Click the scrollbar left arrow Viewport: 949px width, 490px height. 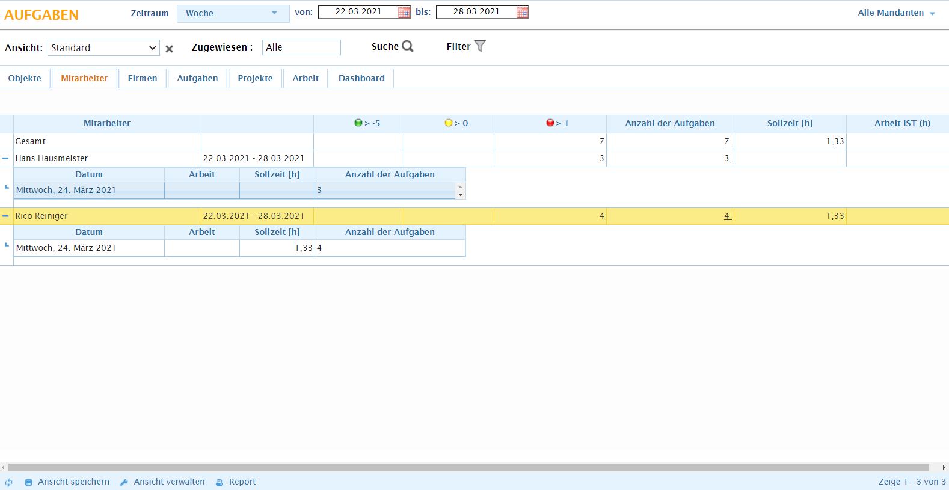coord(4,467)
